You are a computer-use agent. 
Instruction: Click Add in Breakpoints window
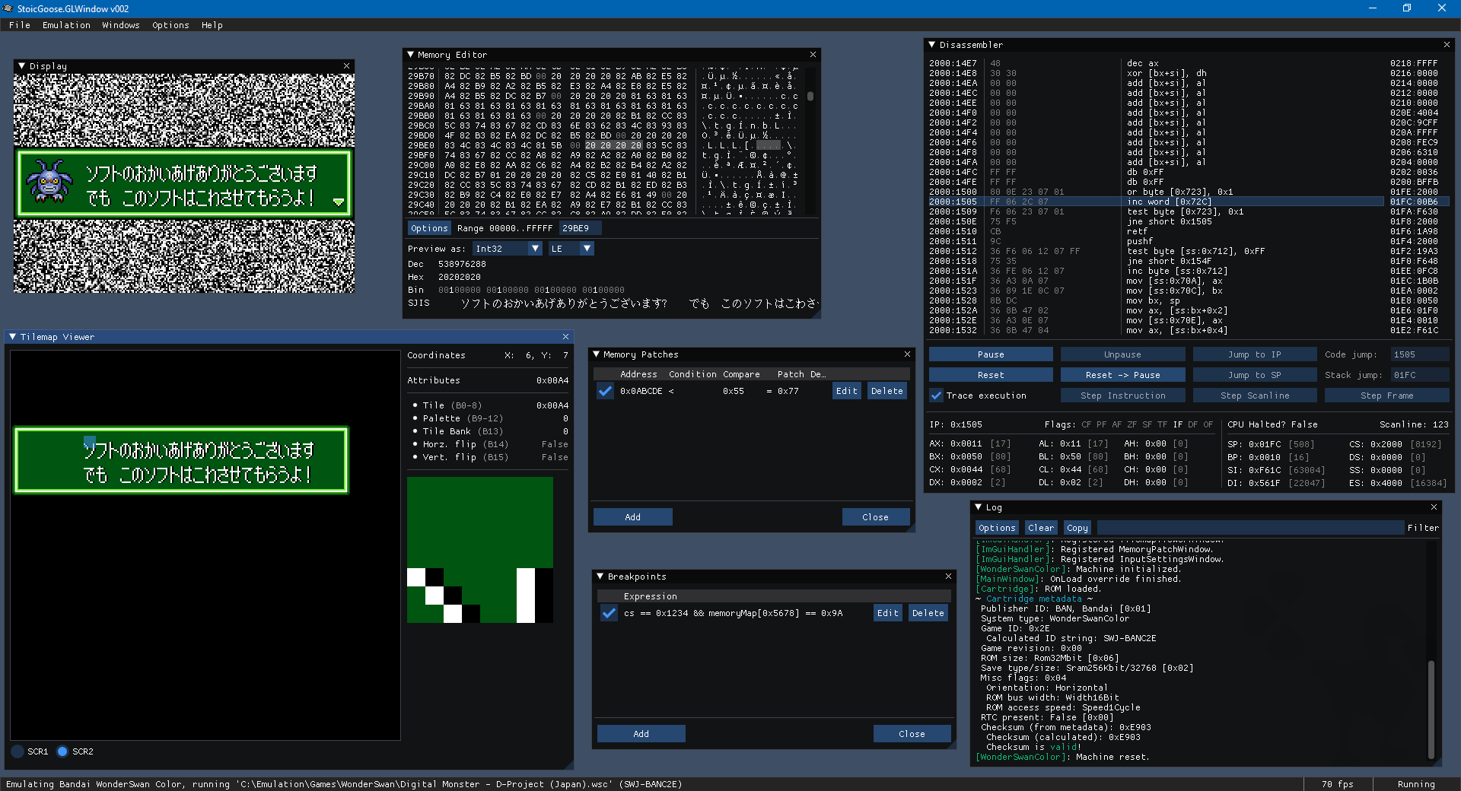(641, 734)
